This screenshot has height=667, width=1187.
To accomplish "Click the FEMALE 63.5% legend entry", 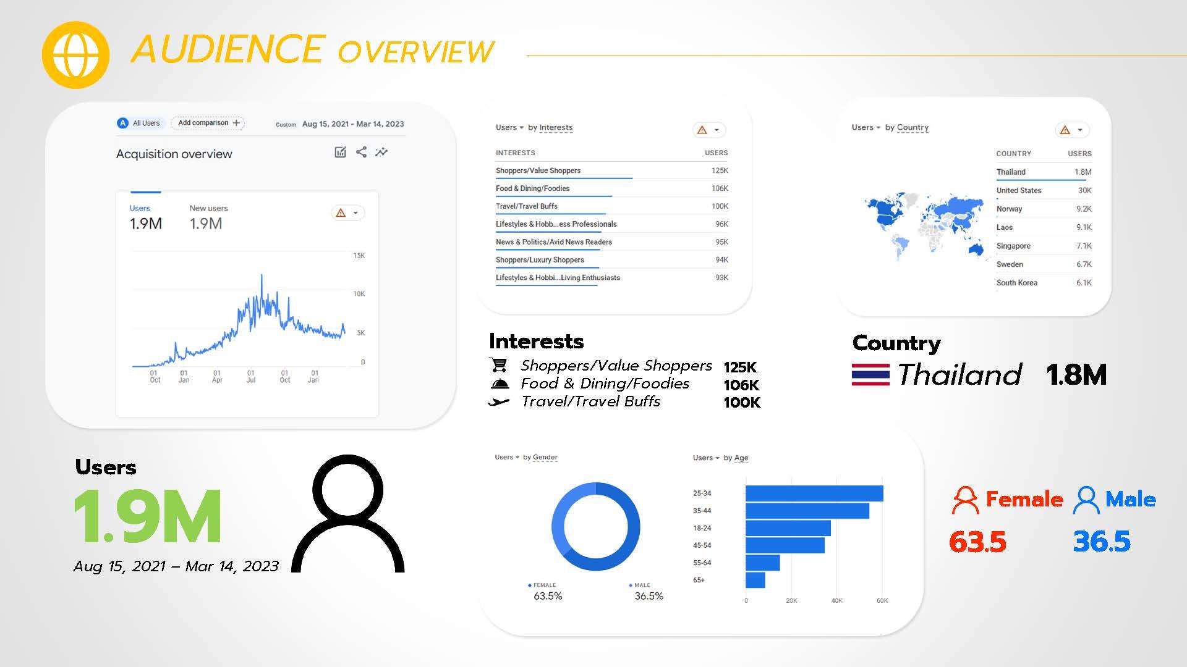I will (x=545, y=592).
